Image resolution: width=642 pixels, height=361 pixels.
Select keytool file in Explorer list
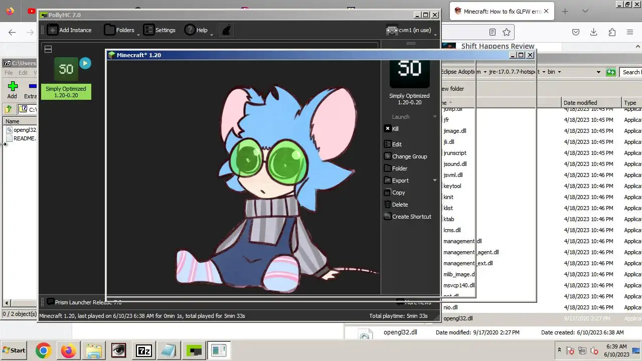point(452,186)
